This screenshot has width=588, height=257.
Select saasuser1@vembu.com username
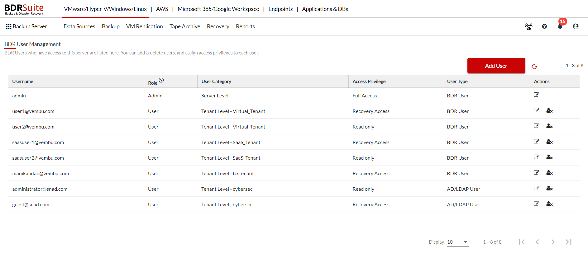pyautogui.click(x=38, y=143)
